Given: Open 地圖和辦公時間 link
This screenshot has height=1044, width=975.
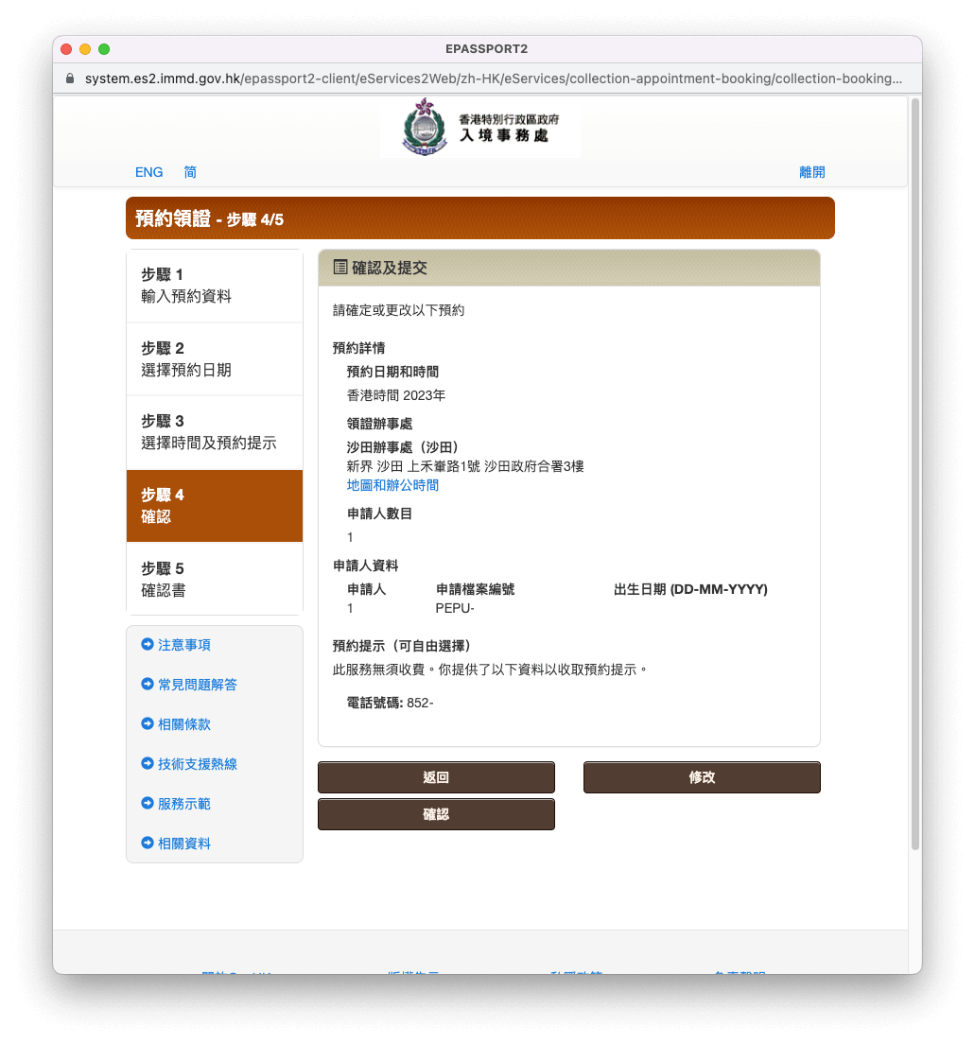Looking at the screenshot, I should tap(392, 485).
